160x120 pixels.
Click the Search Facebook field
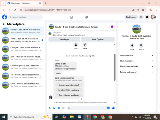[x=26, y=17]
